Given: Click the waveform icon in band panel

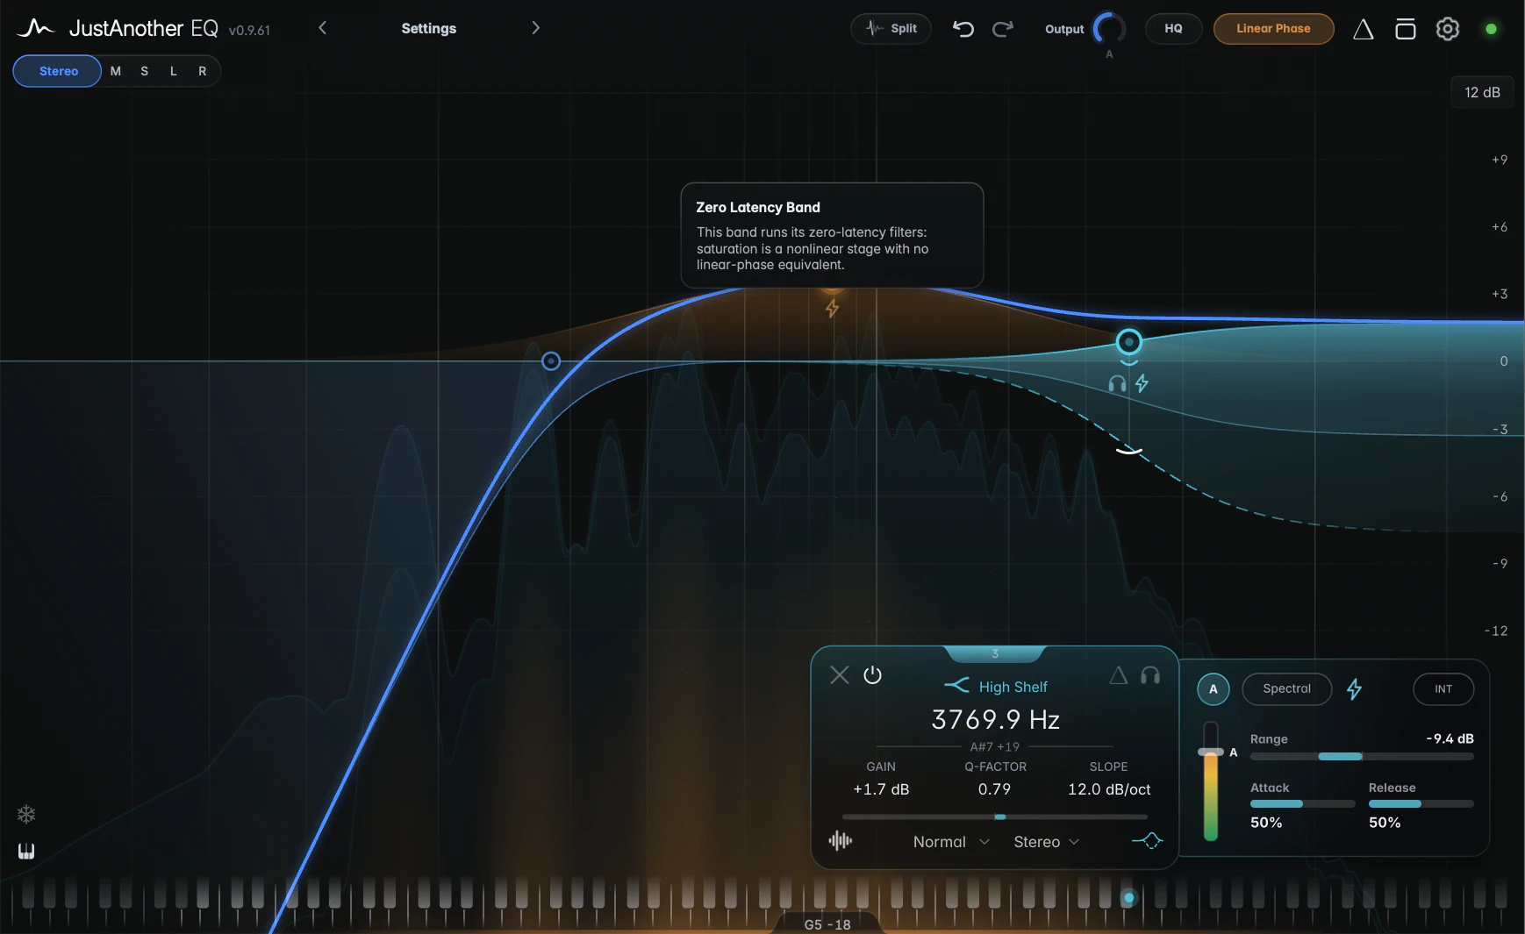Looking at the screenshot, I should click(x=841, y=841).
